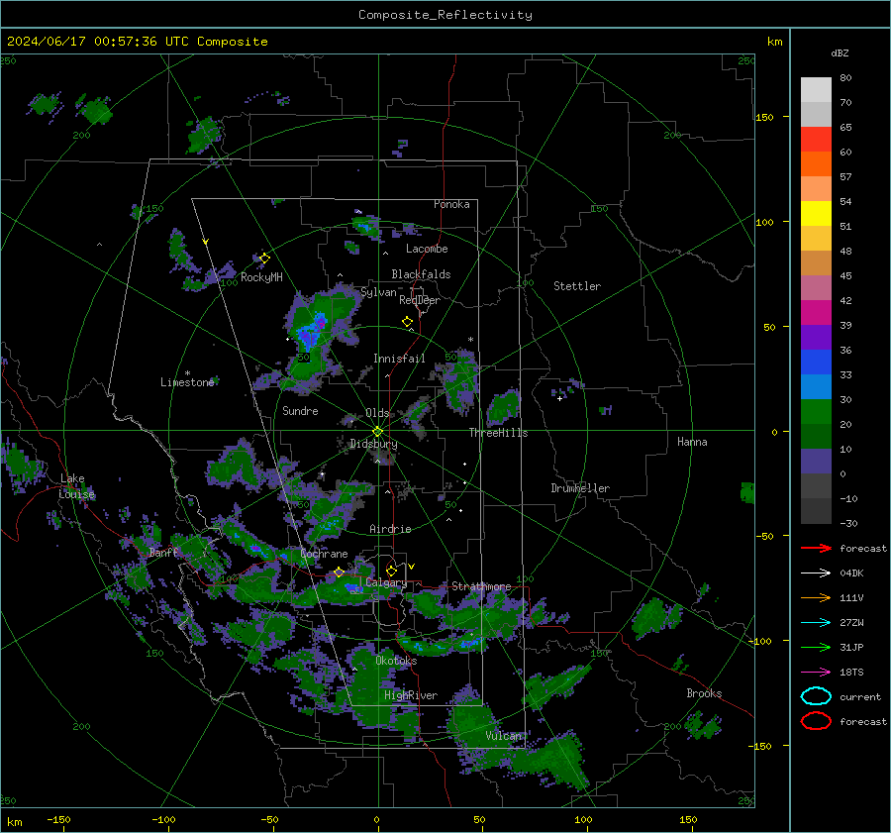The height and width of the screenshot is (833, 891).
Task: Click the Drumheller label
Action: click(580, 488)
